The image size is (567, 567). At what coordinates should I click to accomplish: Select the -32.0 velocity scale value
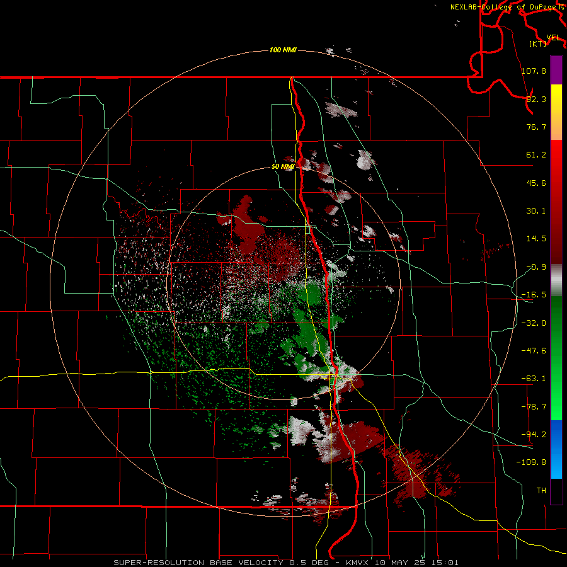[x=534, y=323]
